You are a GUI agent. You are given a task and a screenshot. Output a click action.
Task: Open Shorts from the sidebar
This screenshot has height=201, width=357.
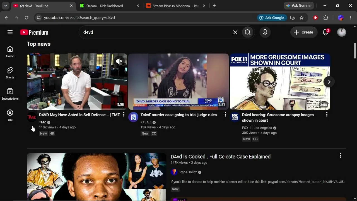pos(10,73)
